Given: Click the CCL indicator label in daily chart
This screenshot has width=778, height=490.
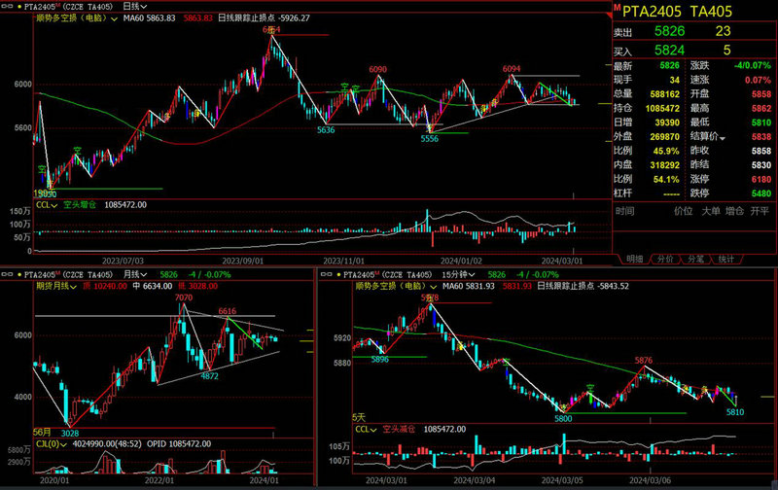Looking at the screenshot, I should click(x=43, y=205).
